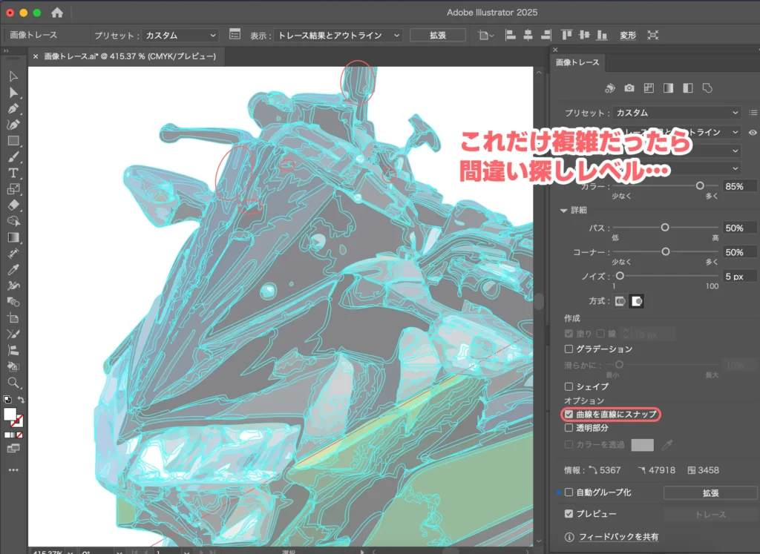Select the Selection tool in the toolbar
This screenshot has height=554, width=760.
pos(13,77)
